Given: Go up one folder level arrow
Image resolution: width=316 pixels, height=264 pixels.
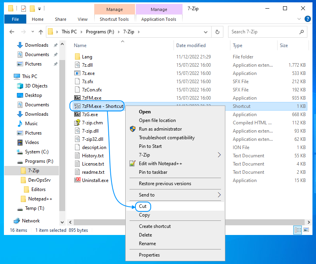Looking at the screenshot, I should pos(41,32).
